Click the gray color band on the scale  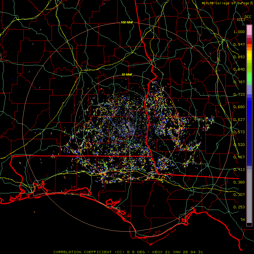249,196
